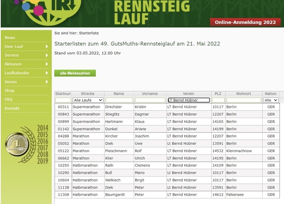284x204 pixels.
Task: Expand the Service submenu arrow
Action: [47, 55]
